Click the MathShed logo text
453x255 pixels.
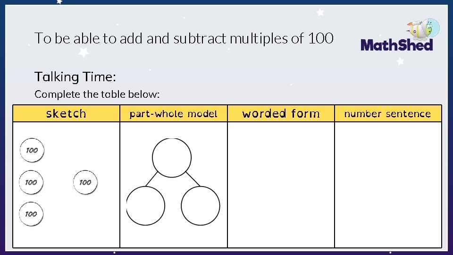pyautogui.click(x=397, y=45)
